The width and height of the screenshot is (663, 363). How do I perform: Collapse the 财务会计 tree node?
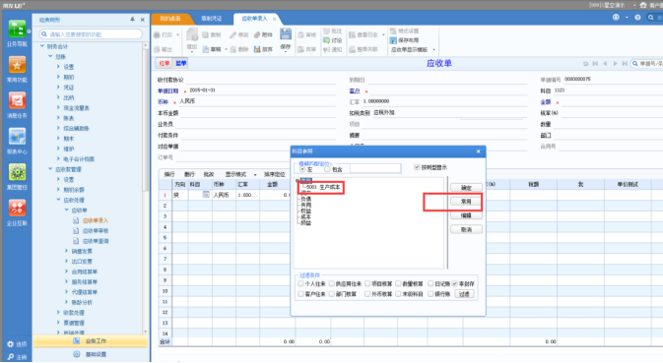click(42, 46)
